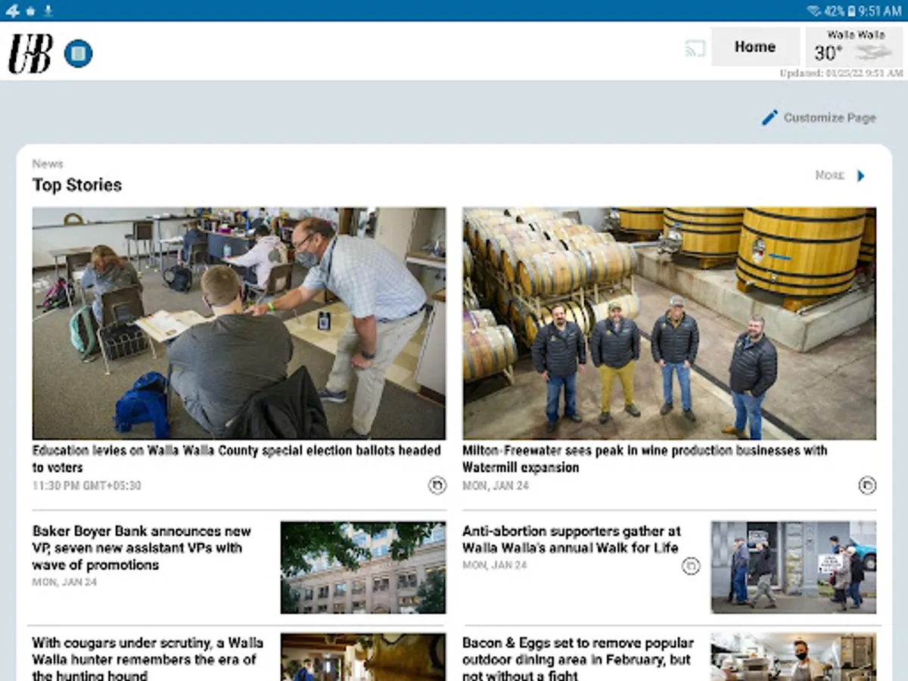The height and width of the screenshot is (681, 908).
Task: Tap the 9:51 AM status bar clock
Action: (880, 11)
